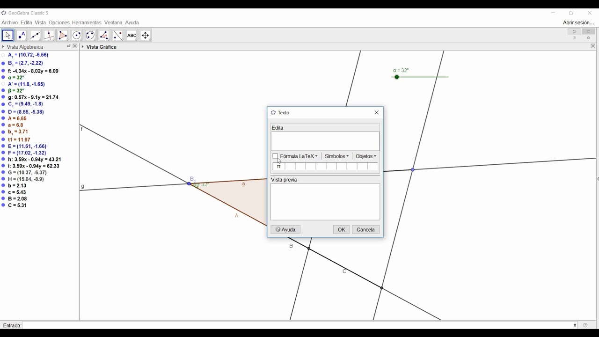Open the Símbolos dropdown

tap(336, 156)
